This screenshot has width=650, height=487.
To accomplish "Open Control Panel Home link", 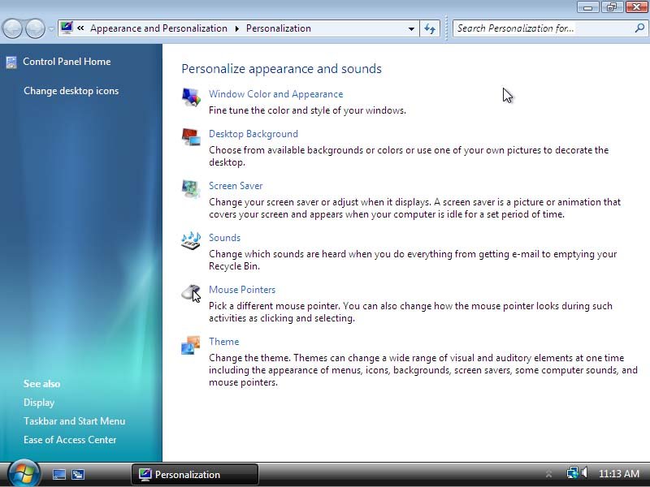I will (x=67, y=62).
